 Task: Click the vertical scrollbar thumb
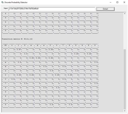tap(125, 79)
